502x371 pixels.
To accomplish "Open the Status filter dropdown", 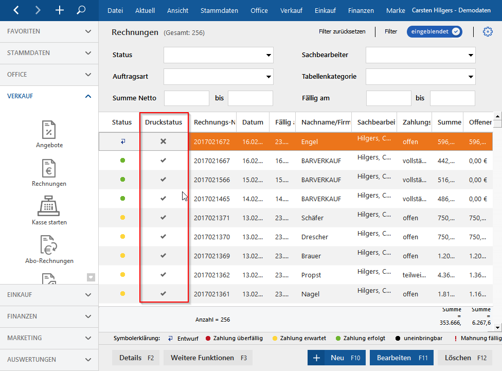I will pos(219,55).
